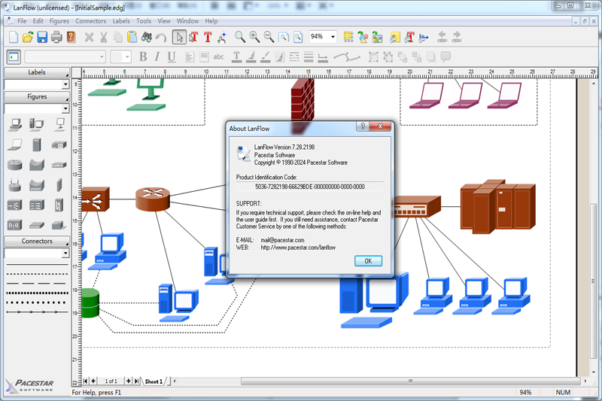Open the File menu
This screenshot has height=401, width=602.
(x=22, y=21)
